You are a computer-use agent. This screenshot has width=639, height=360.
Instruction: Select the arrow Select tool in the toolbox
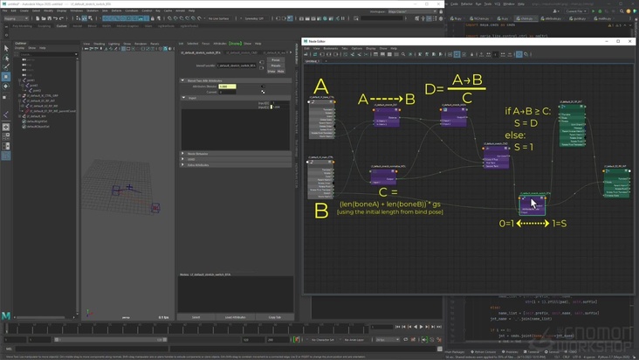click(5, 48)
